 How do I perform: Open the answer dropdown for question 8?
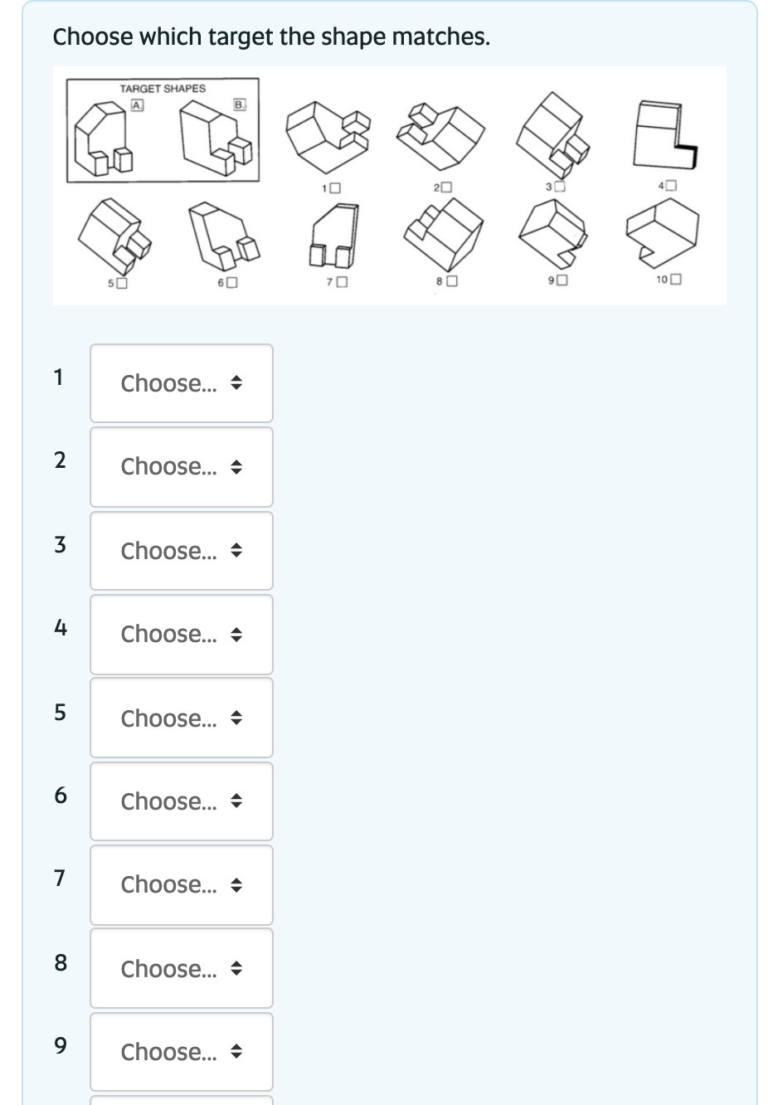[181, 968]
